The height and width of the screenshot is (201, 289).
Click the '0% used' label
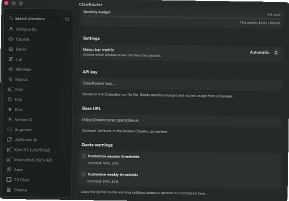click(x=274, y=14)
